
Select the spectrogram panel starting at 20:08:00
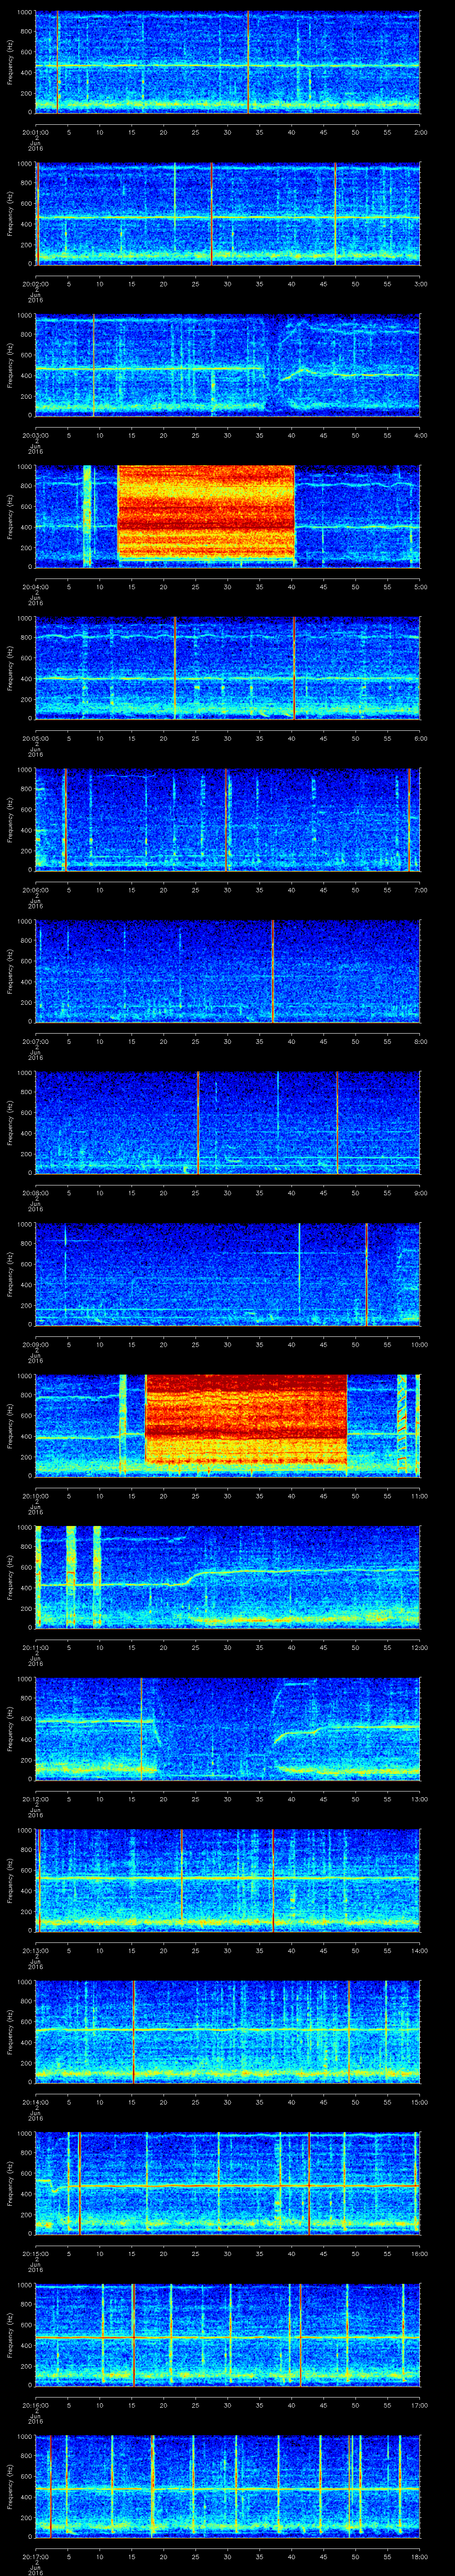pyautogui.click(x=228, y=1123)
